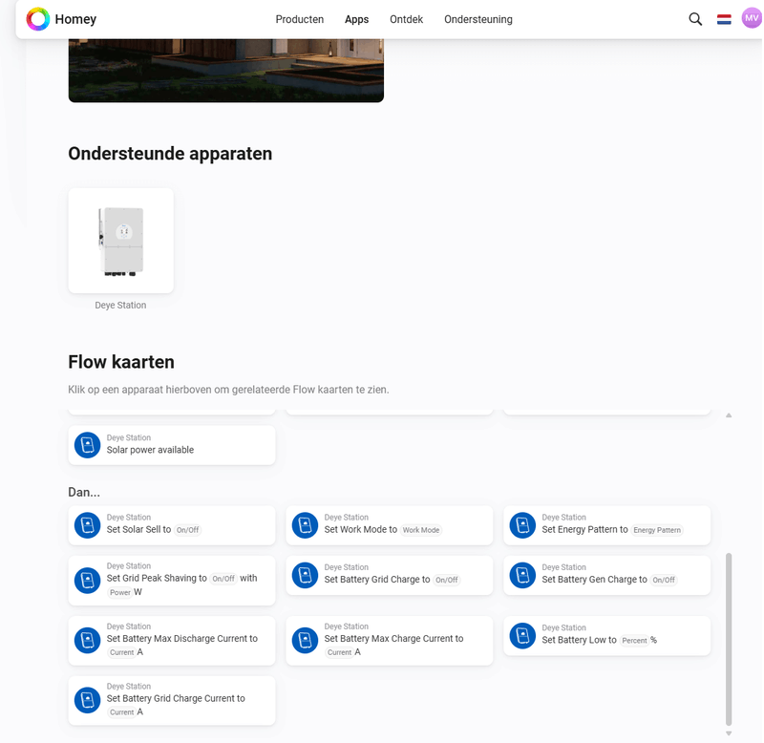Click On/Off tag in Set Battery Gen Charge
This screenshot has height=743, width=764.
(664, 580)
